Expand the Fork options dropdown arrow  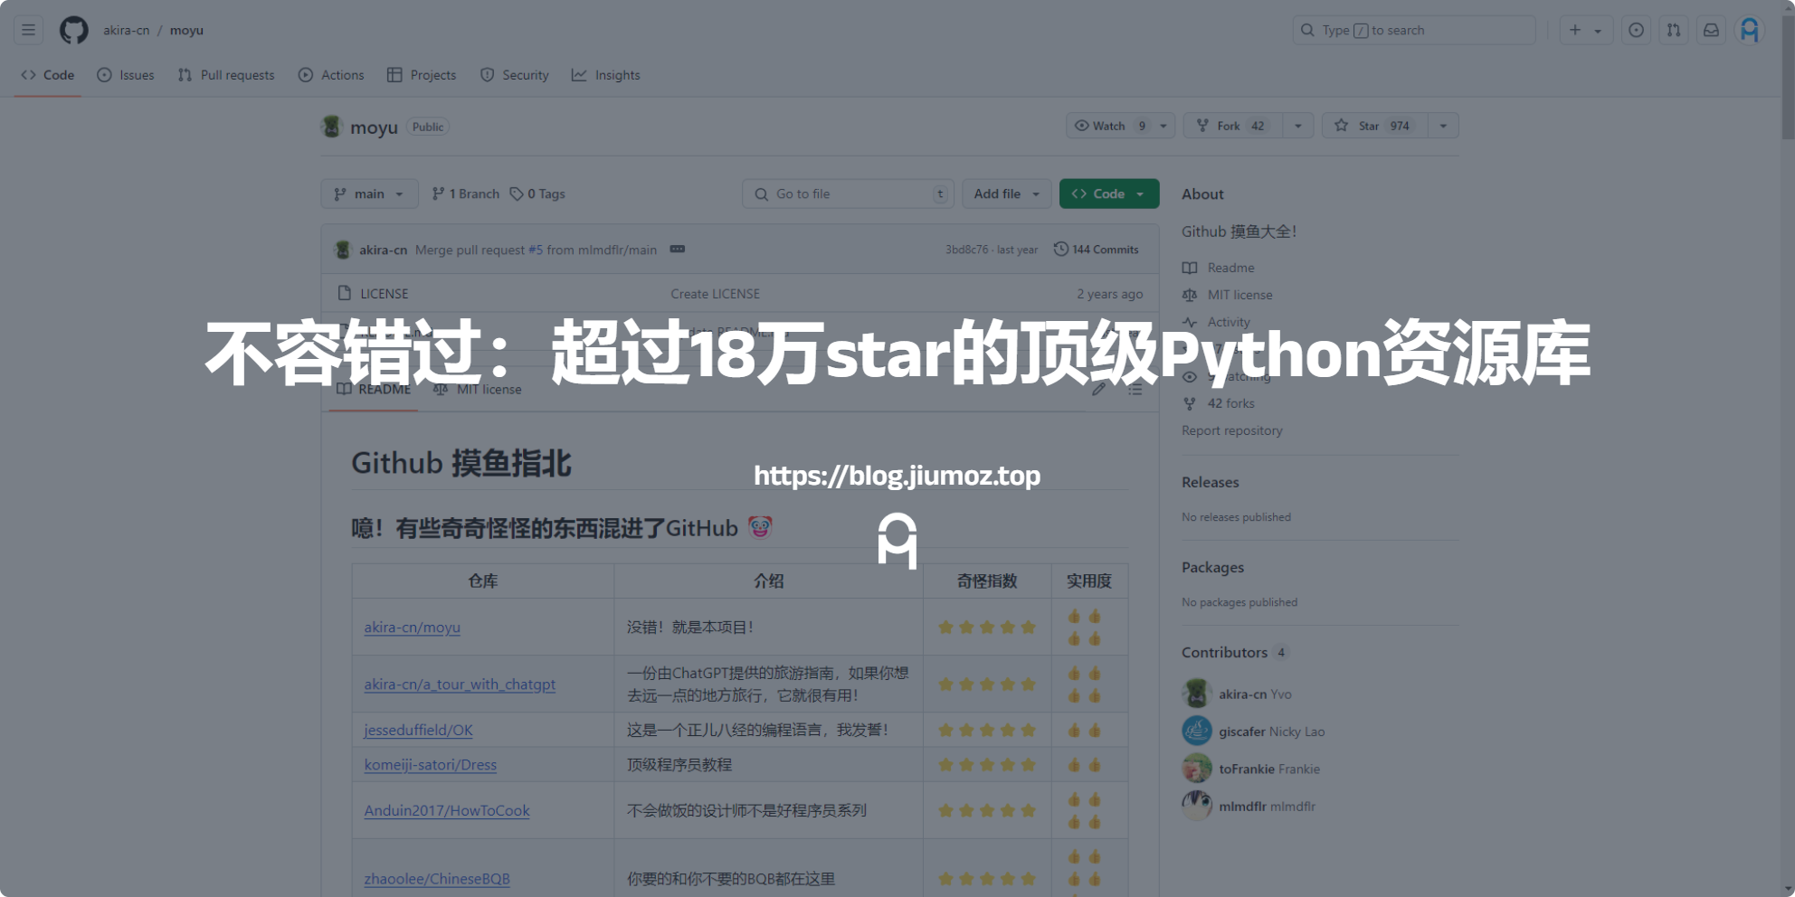1297,126
